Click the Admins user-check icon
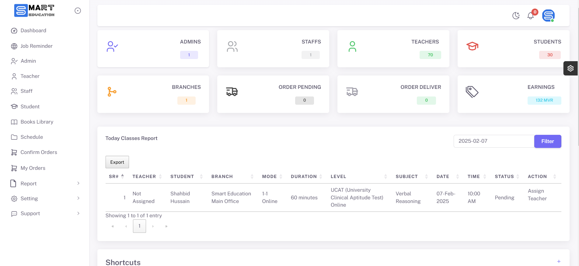The height and width of the screenshot is (266, 579). [x=112, y=47]
